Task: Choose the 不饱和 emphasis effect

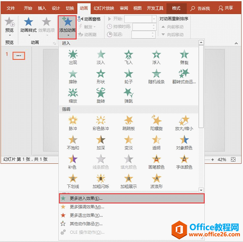Action: [73, 142]
